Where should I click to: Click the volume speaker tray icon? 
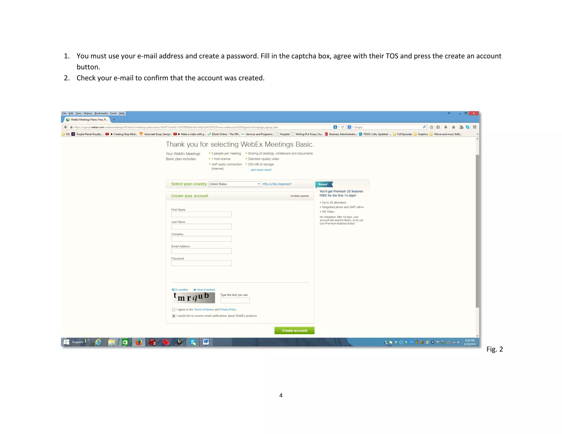(x=459, y=342)
